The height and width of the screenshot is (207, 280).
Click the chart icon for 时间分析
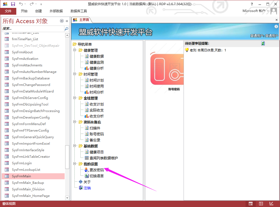click(87, 92)
